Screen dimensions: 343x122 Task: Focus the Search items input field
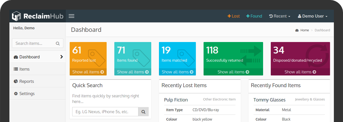(x=33, y=43)
